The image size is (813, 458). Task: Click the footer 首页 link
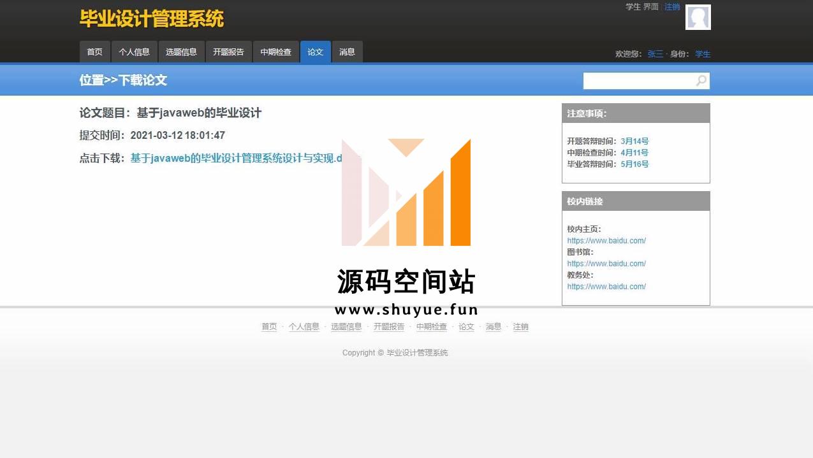[269, 327]
